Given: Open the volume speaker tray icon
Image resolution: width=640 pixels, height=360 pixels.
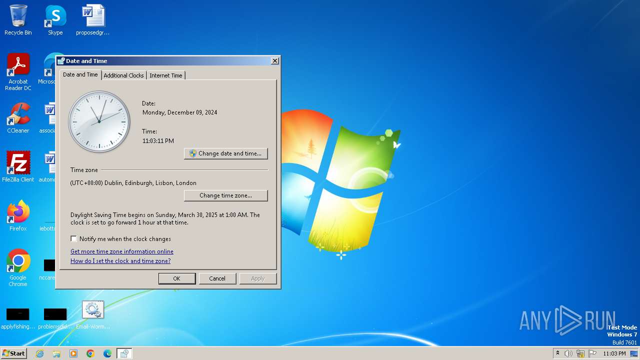Looking at the screenshot, I should (568, 353).
